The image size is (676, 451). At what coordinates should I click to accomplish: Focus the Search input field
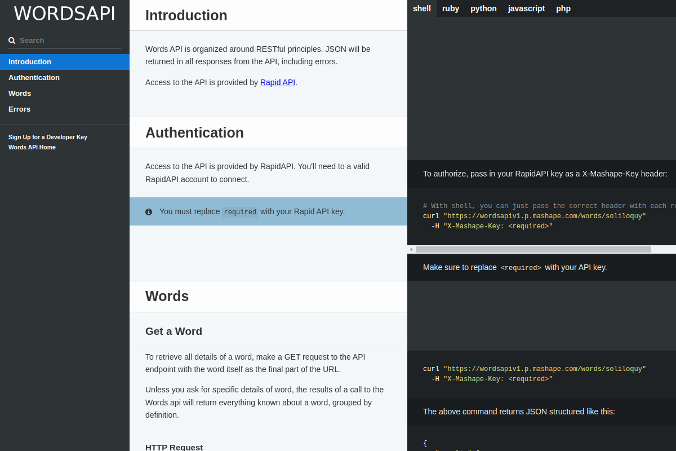click(x=65, y=41)
